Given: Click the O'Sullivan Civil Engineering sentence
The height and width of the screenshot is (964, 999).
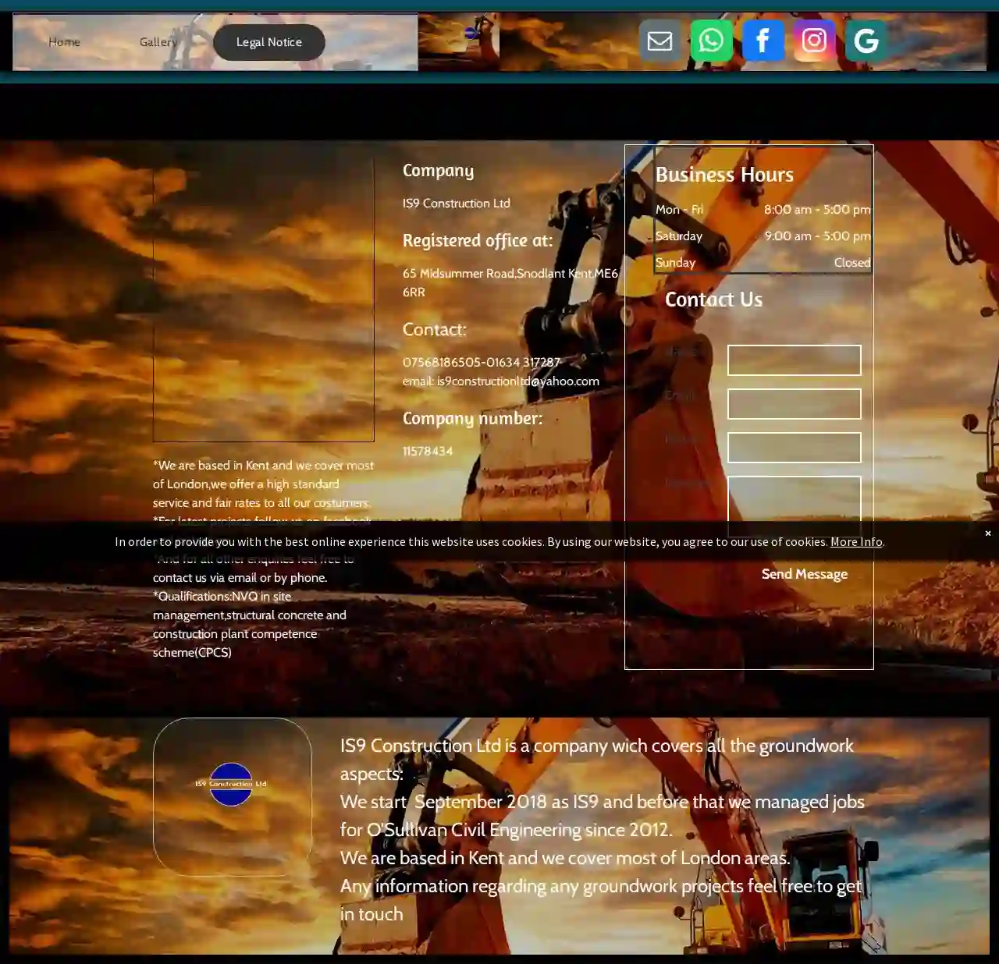Looking at the screenshot, I should (x=603, y=816).
